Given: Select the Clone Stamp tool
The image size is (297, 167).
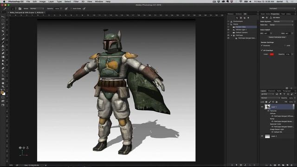Looking at the screenshot, I should tap(3, 46).
